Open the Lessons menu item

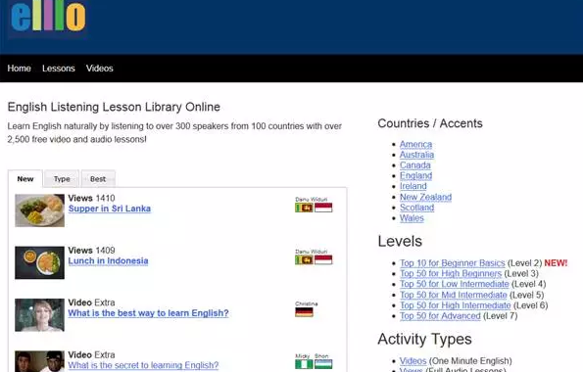coord(59,69)
